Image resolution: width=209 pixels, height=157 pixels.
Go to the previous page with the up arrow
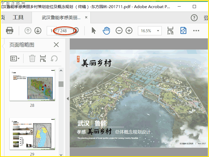click(28, 31)
